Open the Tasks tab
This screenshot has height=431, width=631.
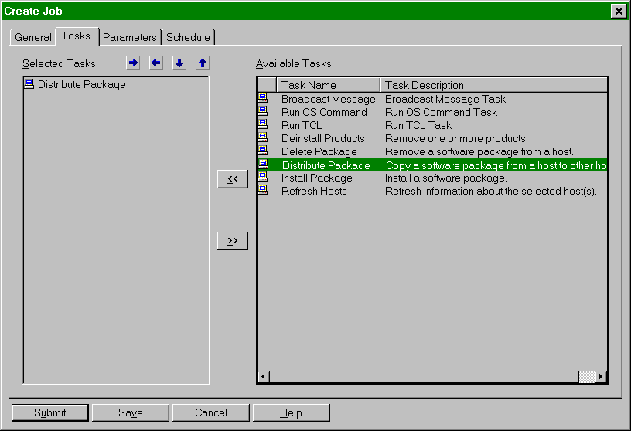point(76,36)
